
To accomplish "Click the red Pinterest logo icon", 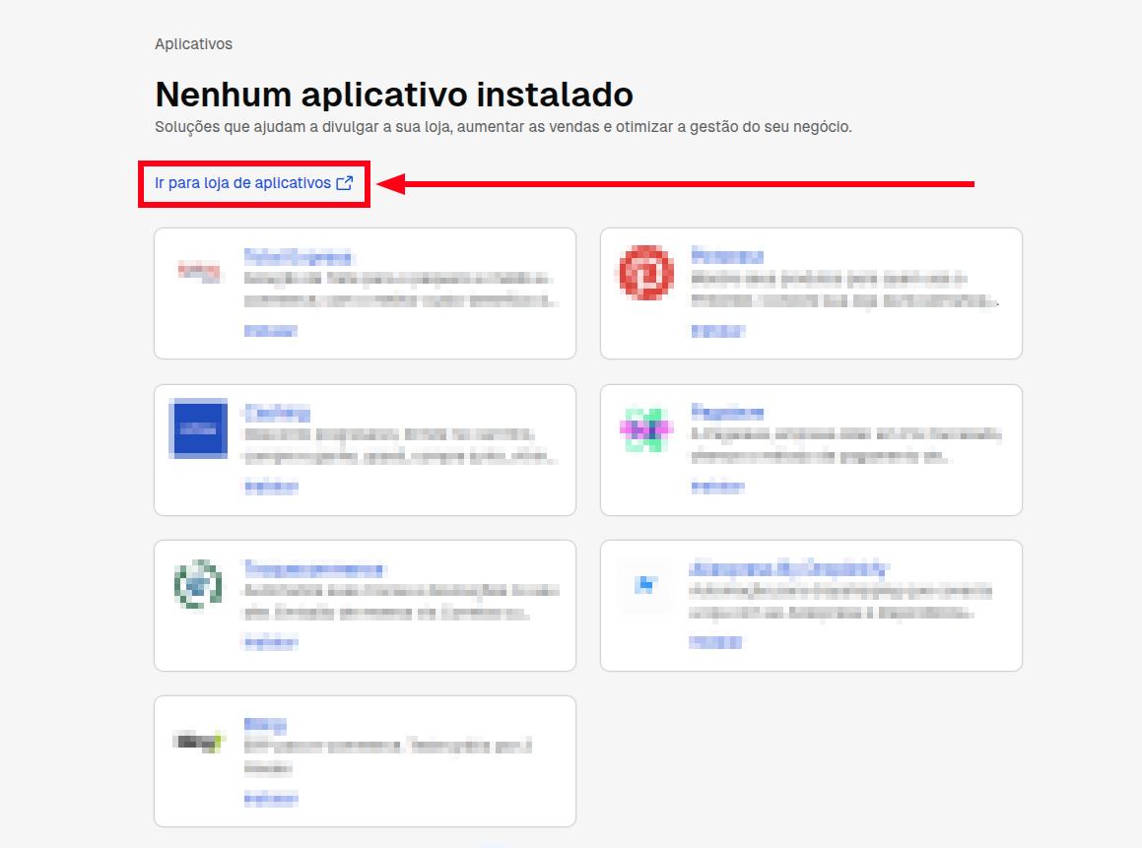I will click(646, 273).
